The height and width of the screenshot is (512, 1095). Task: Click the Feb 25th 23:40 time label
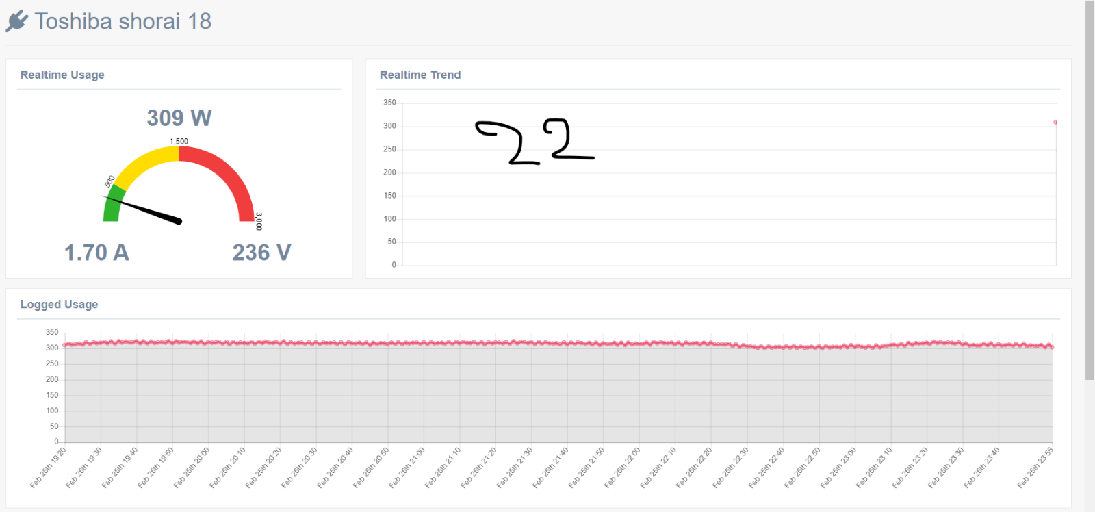(981, 468)
